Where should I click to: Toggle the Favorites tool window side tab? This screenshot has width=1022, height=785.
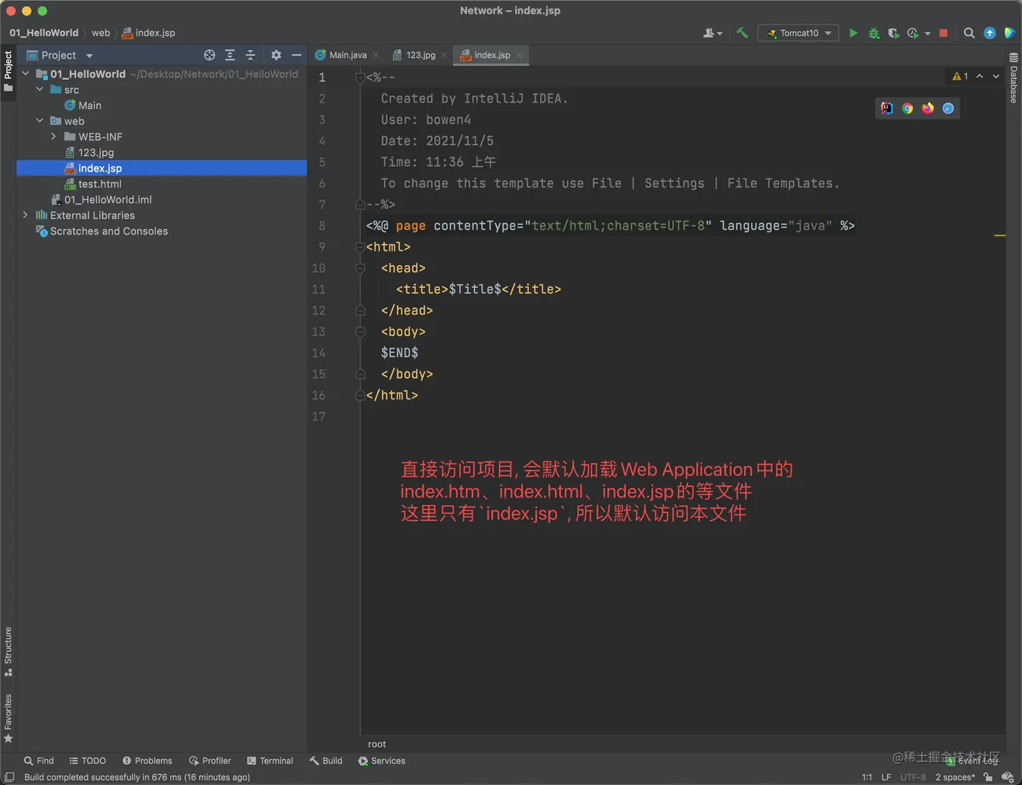(x=8, y=718)
